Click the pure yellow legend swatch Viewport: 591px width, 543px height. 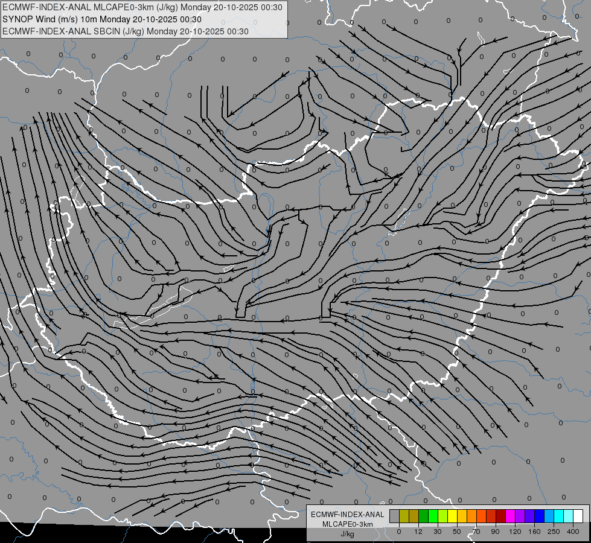click(x=452, y=516)
